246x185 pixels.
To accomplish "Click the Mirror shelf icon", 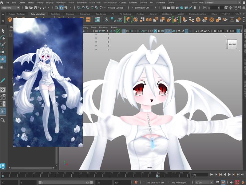I will (149, 20).
